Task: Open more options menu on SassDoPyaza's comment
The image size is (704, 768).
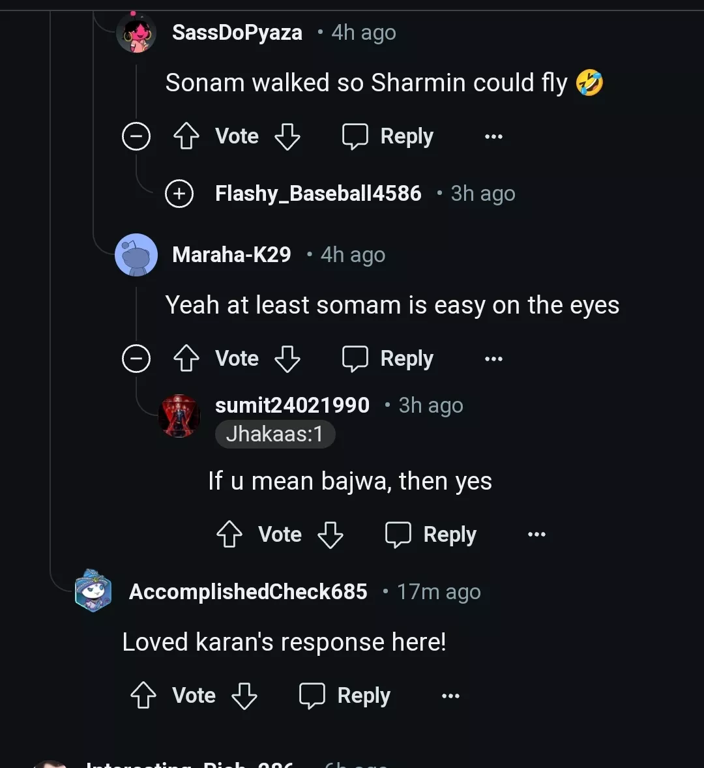Action: pyautogui.click(x=493, y=136)
